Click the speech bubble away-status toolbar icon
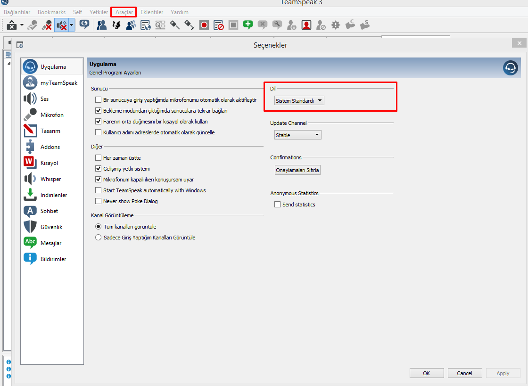The image size is (528, 386). [x=84, y=25]
